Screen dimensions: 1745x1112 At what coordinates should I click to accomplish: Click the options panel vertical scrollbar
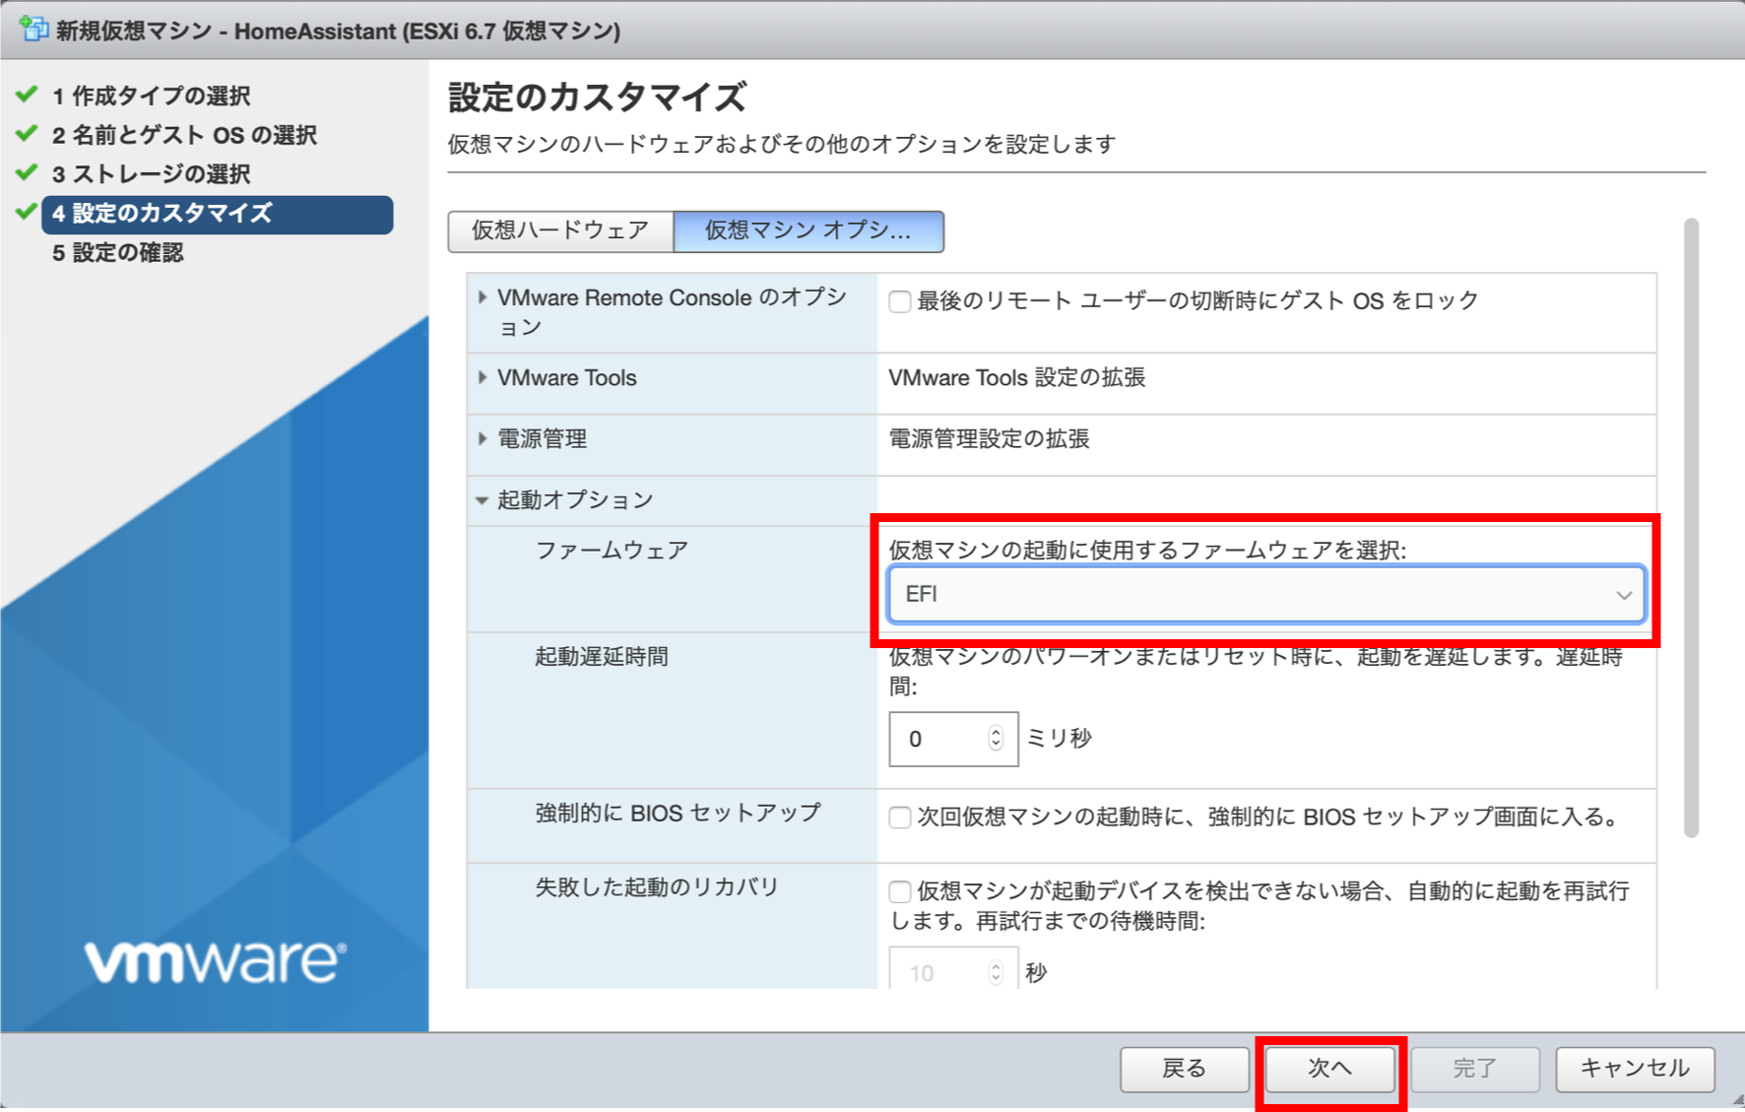click(x=1692, y=528)
